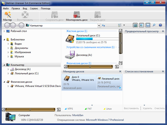Open the Правка menu
This screenshot has height=125, width=167.
tap(16, 8)
